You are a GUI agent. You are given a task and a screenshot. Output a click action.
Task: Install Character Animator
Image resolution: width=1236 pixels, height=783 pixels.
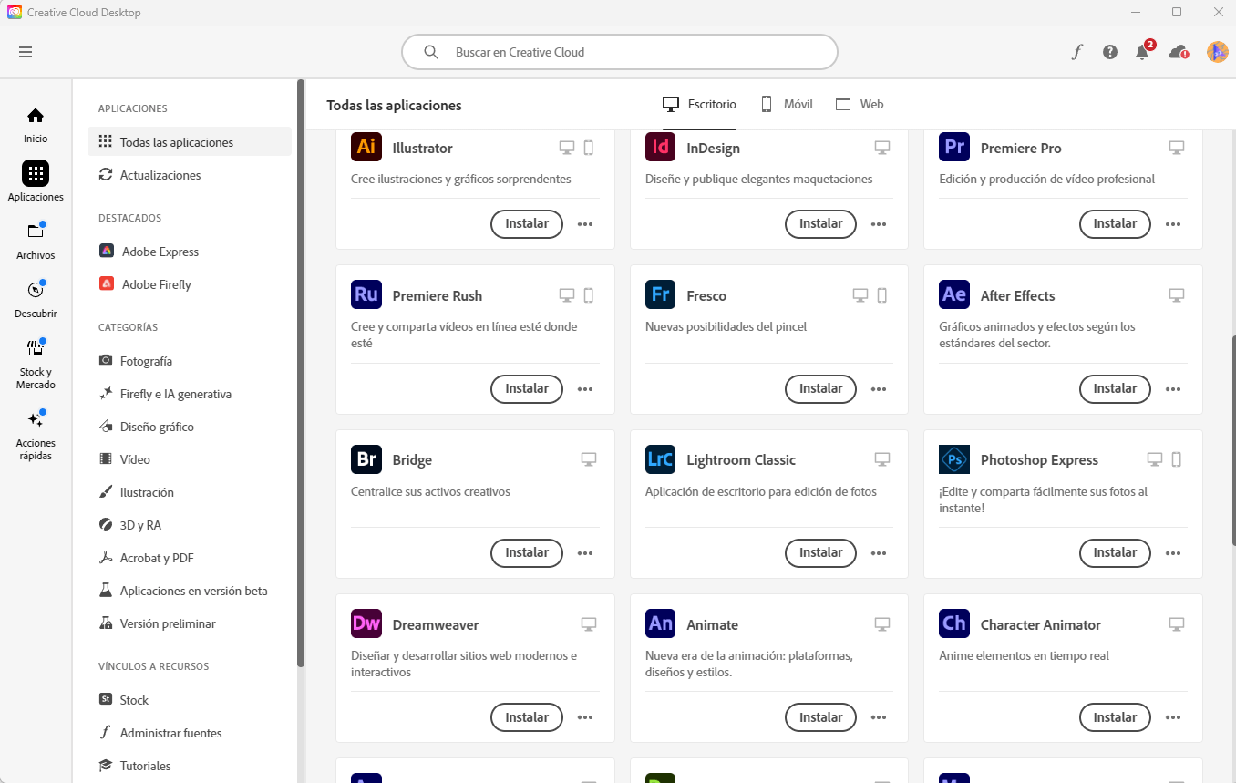pyautogui.click(x=1115, y=717)
